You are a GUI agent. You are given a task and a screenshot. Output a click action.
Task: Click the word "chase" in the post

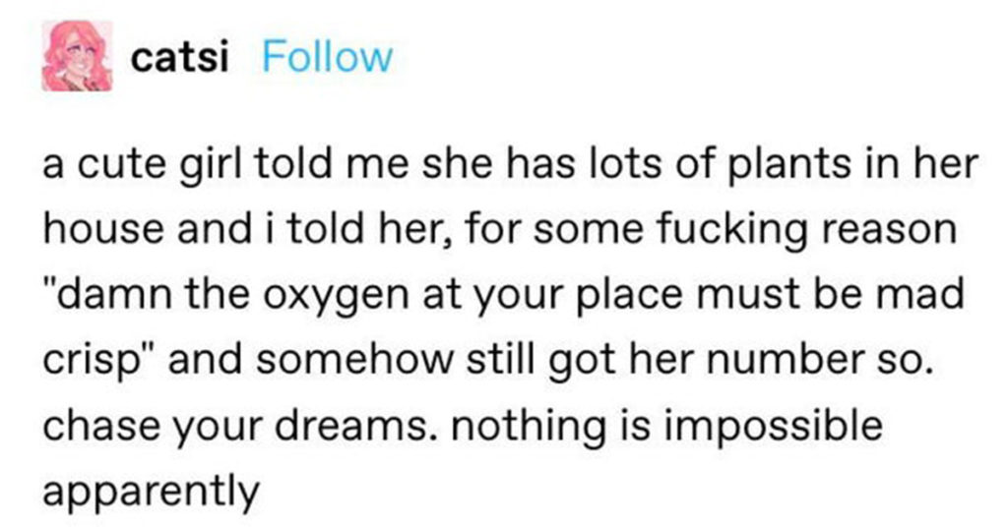point(101,425)
